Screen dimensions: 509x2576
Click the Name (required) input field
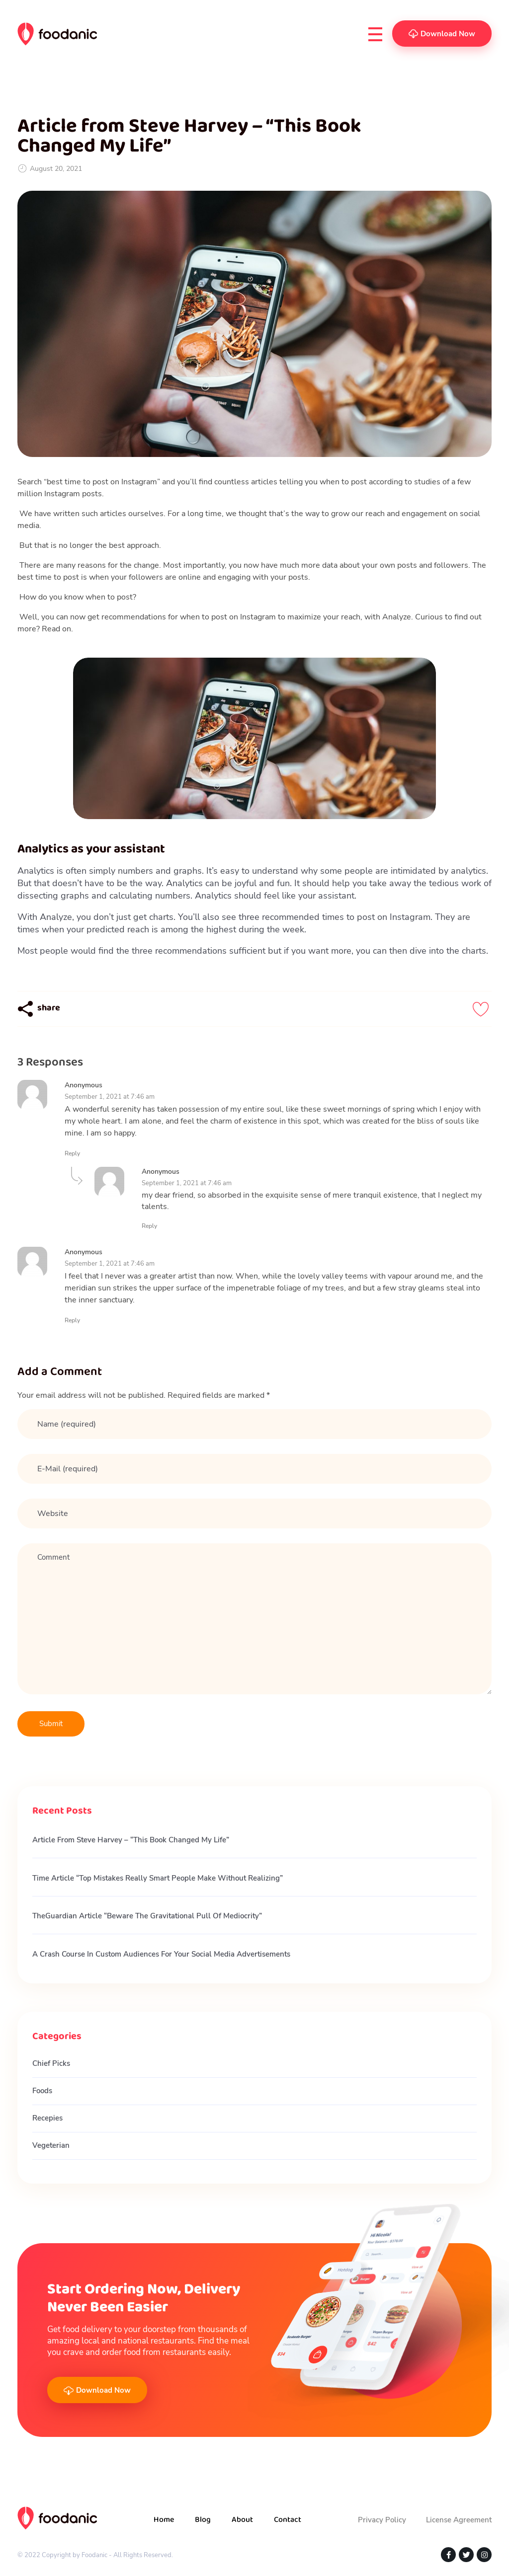[254, 1424]
